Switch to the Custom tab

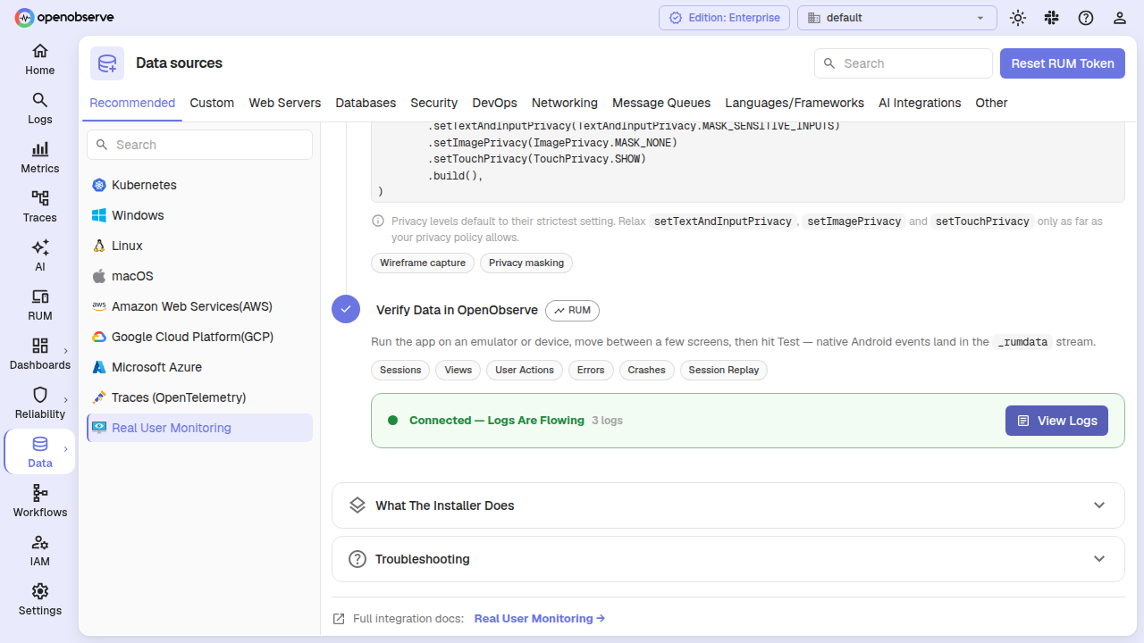pos(212,103)
